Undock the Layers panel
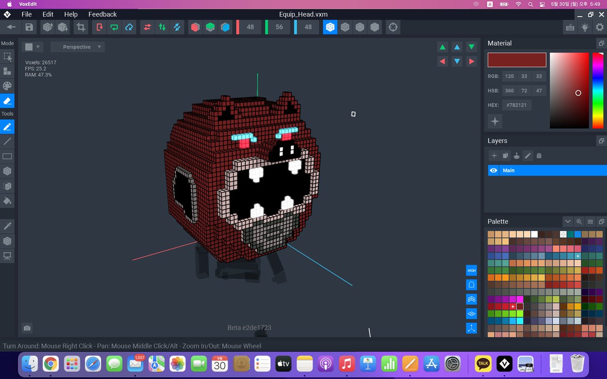 click(601, 141)
